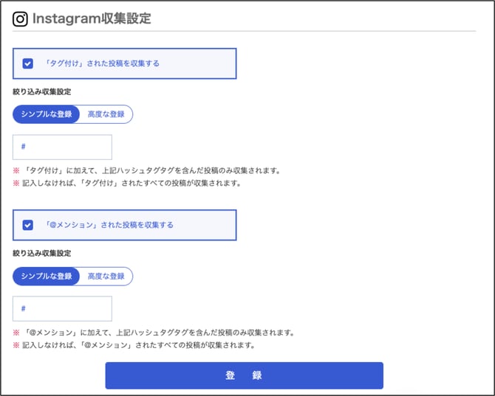Select シンプルな登録 in the @メンション section

(x=47, y=276)
